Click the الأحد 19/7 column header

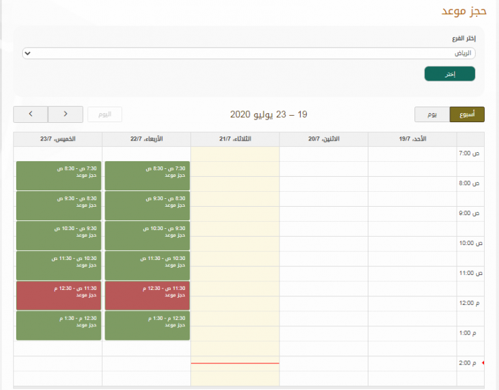tap(413, 139)
